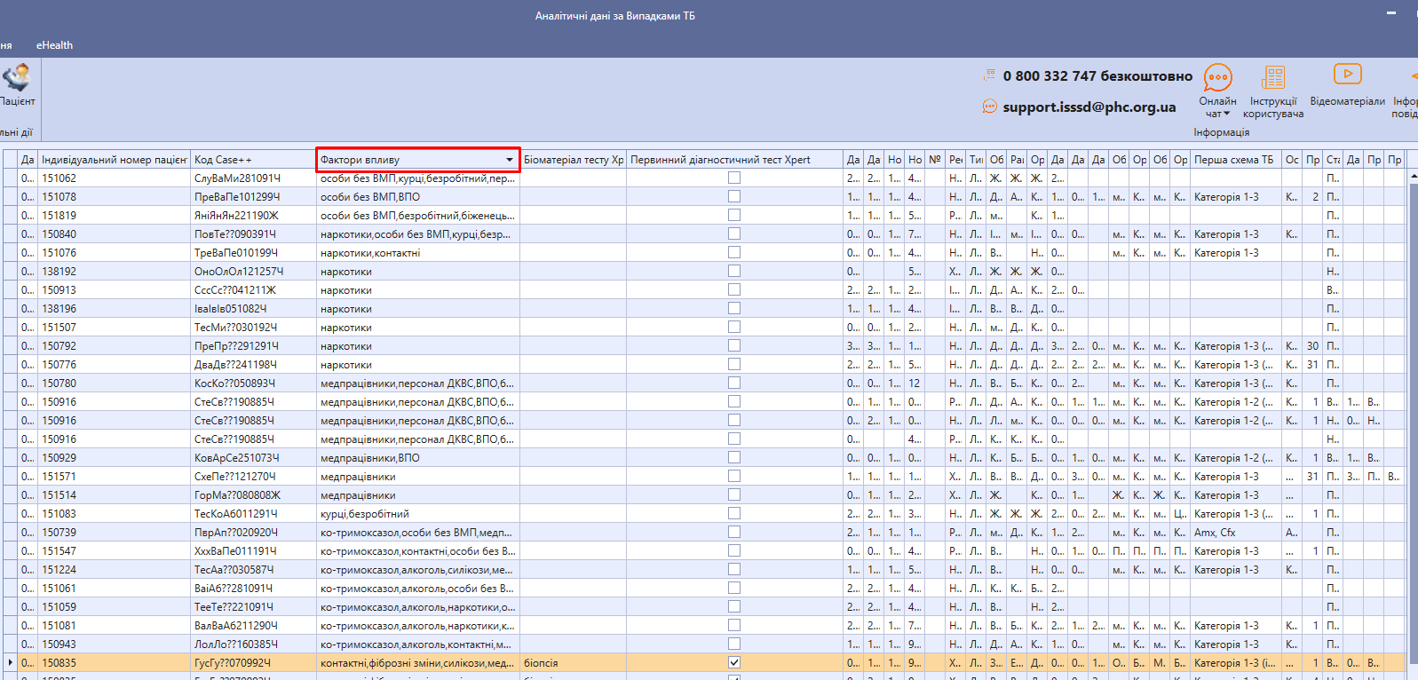Image resolution: width=1418 pixels, height=680 pixels.
Task: Toggle Xpert checkbox in row 151062
Action: [734, 178]
